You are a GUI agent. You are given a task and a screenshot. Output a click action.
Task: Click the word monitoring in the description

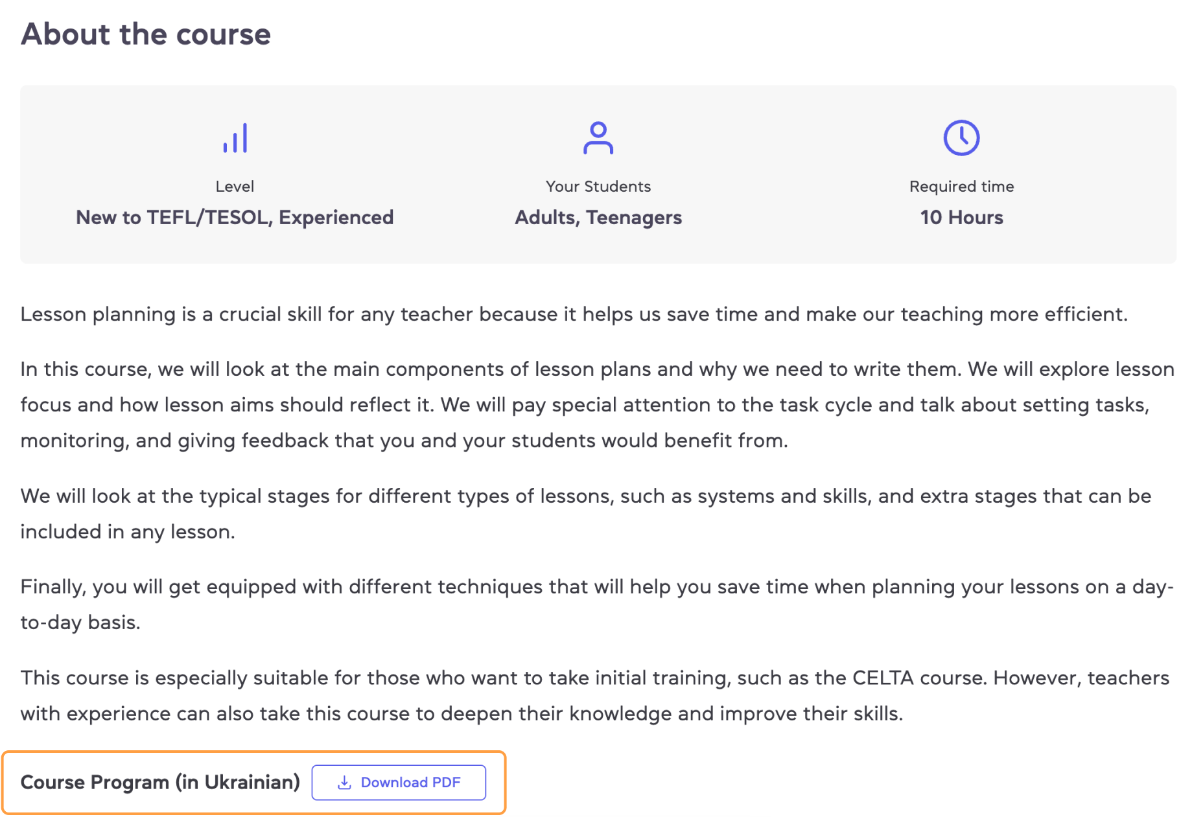click(x=73, y=441)
